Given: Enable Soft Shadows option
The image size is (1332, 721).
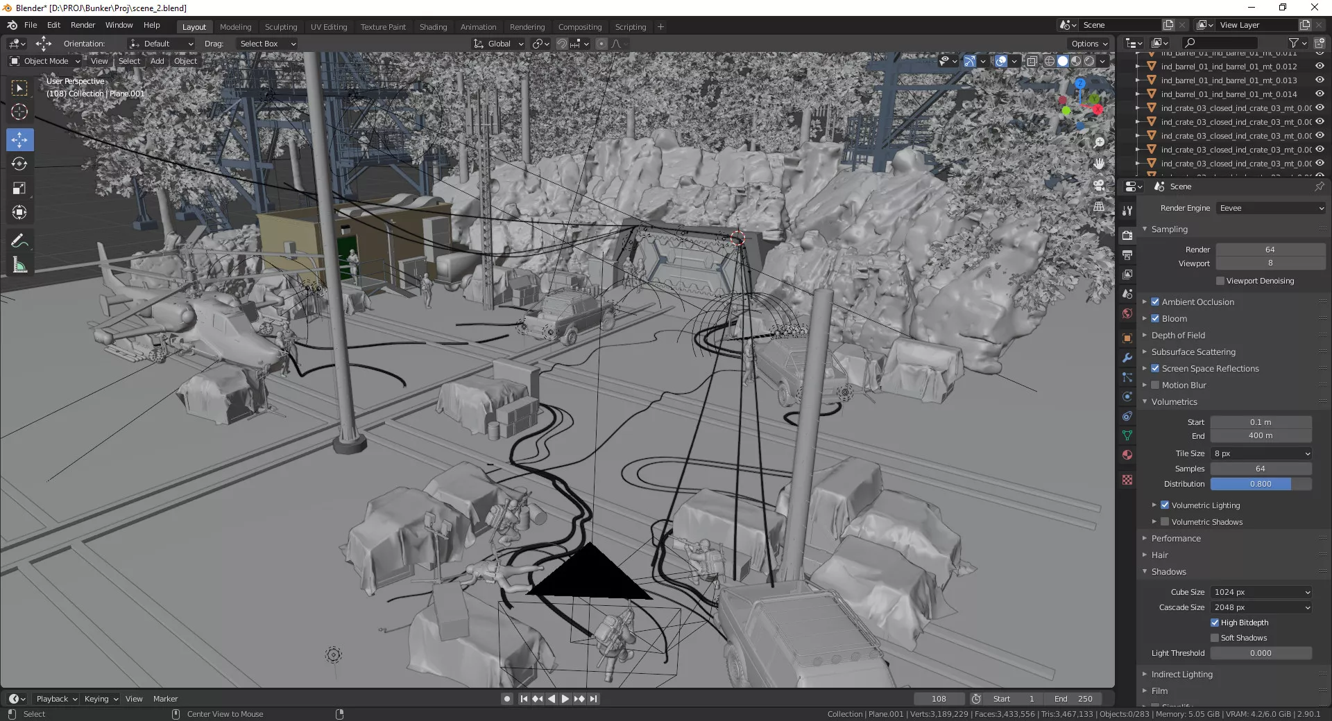Looking at the screenshot, I should click(1215, 638).
